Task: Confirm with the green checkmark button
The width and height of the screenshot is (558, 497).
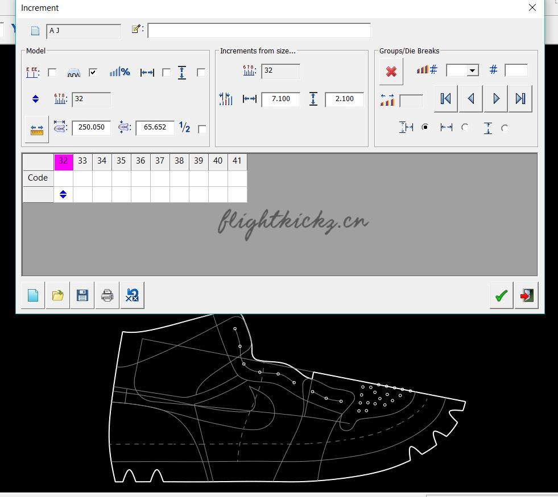Action: point(501,296)
